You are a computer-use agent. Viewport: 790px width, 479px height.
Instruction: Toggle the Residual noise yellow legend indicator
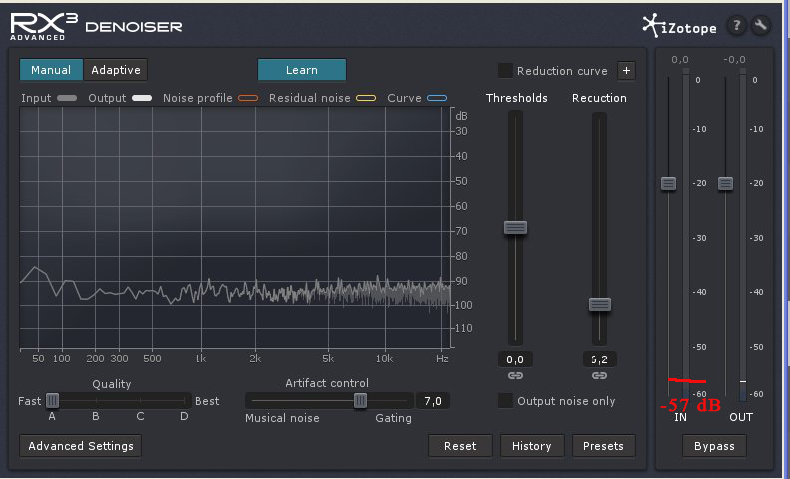tap(366, 98)
